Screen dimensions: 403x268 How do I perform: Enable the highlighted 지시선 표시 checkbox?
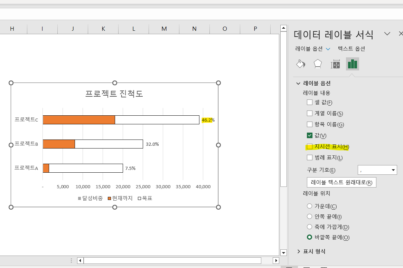(x=309, y=146)
